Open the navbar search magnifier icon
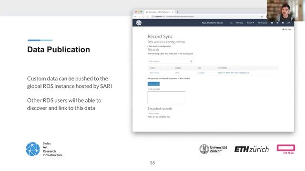305x171 pixels. [231, 23]
